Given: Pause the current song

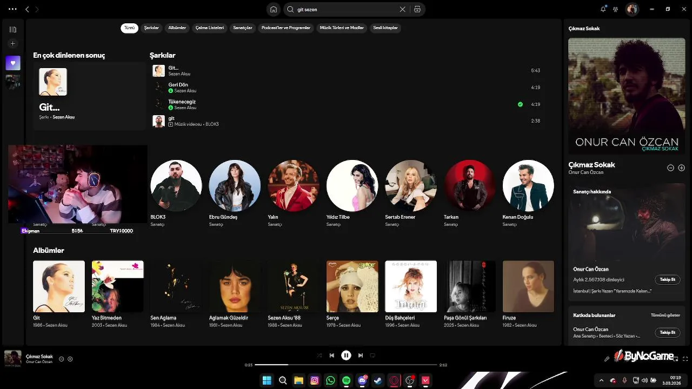Looking at the screenshot, I should click(x=346, y=356).
